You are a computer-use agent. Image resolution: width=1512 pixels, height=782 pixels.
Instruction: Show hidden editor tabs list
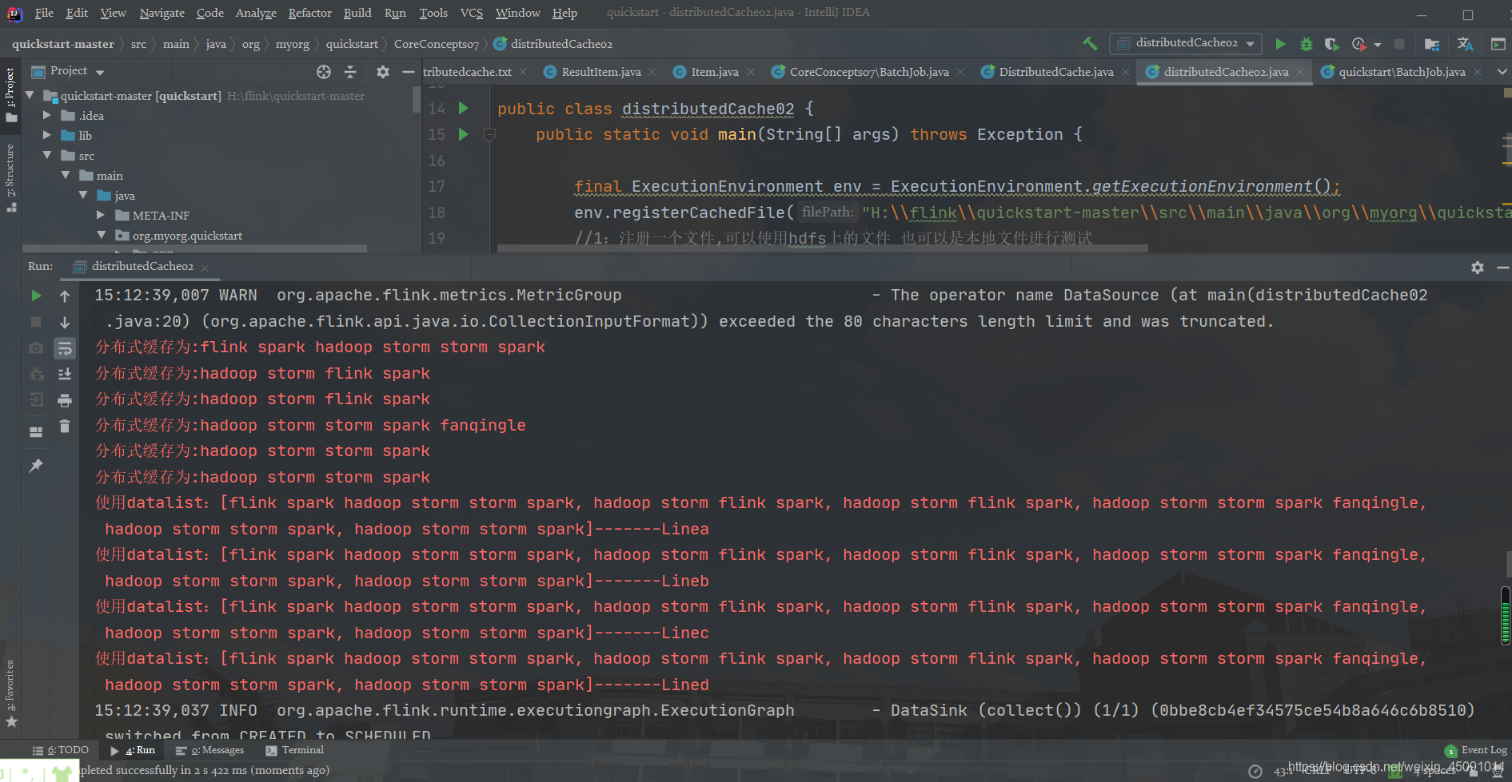(1502, 72)
